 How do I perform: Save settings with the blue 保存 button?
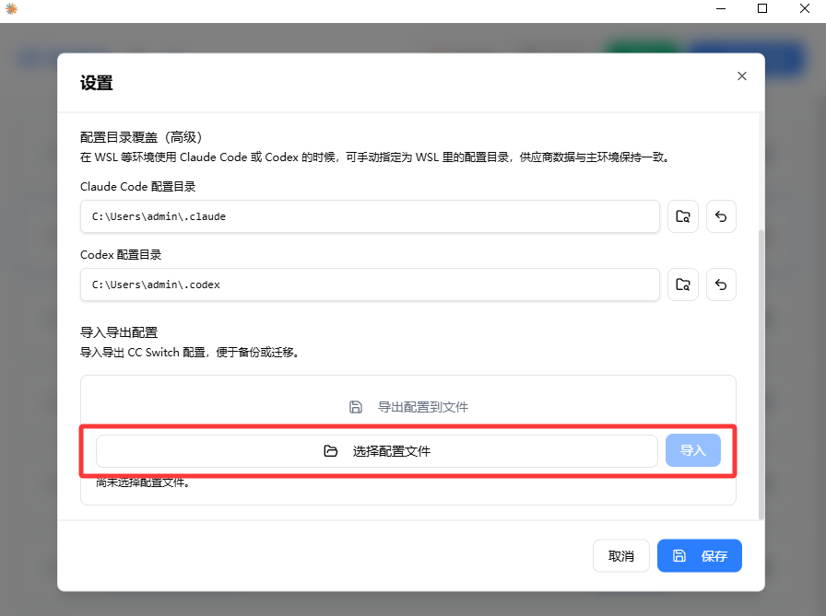(x=700, y=556)
